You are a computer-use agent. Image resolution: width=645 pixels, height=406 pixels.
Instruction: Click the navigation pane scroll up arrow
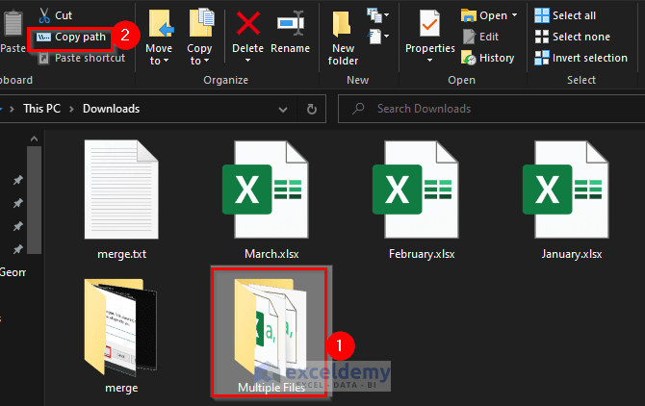click(x=34, y=139)
